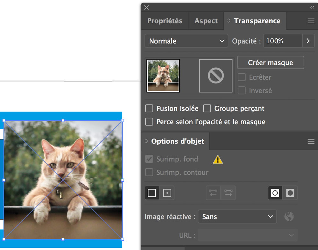Select the solid square appearance icon
318x250 pixels.
pos(152,193)
